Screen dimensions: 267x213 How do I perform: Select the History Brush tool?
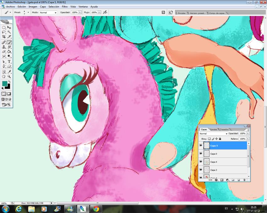(9, 47)
